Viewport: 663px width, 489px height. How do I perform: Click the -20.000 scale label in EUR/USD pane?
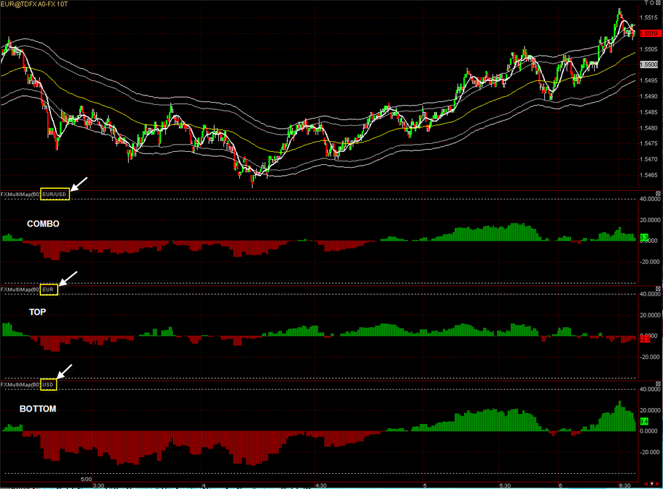pyautogui.click(x=649, y=262)
